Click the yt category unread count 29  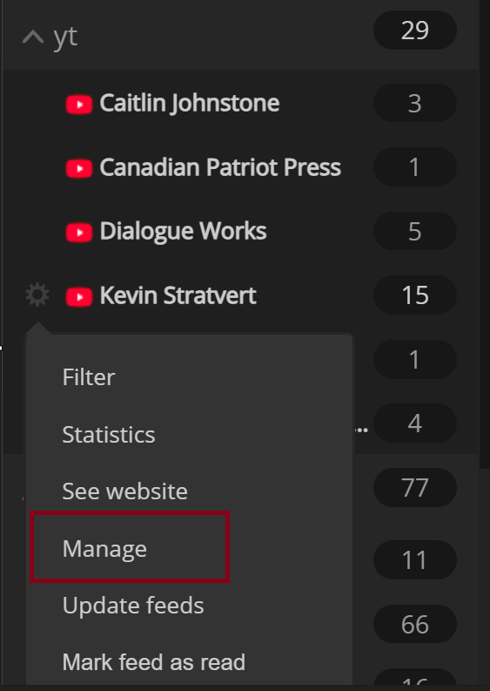(415, 30)
